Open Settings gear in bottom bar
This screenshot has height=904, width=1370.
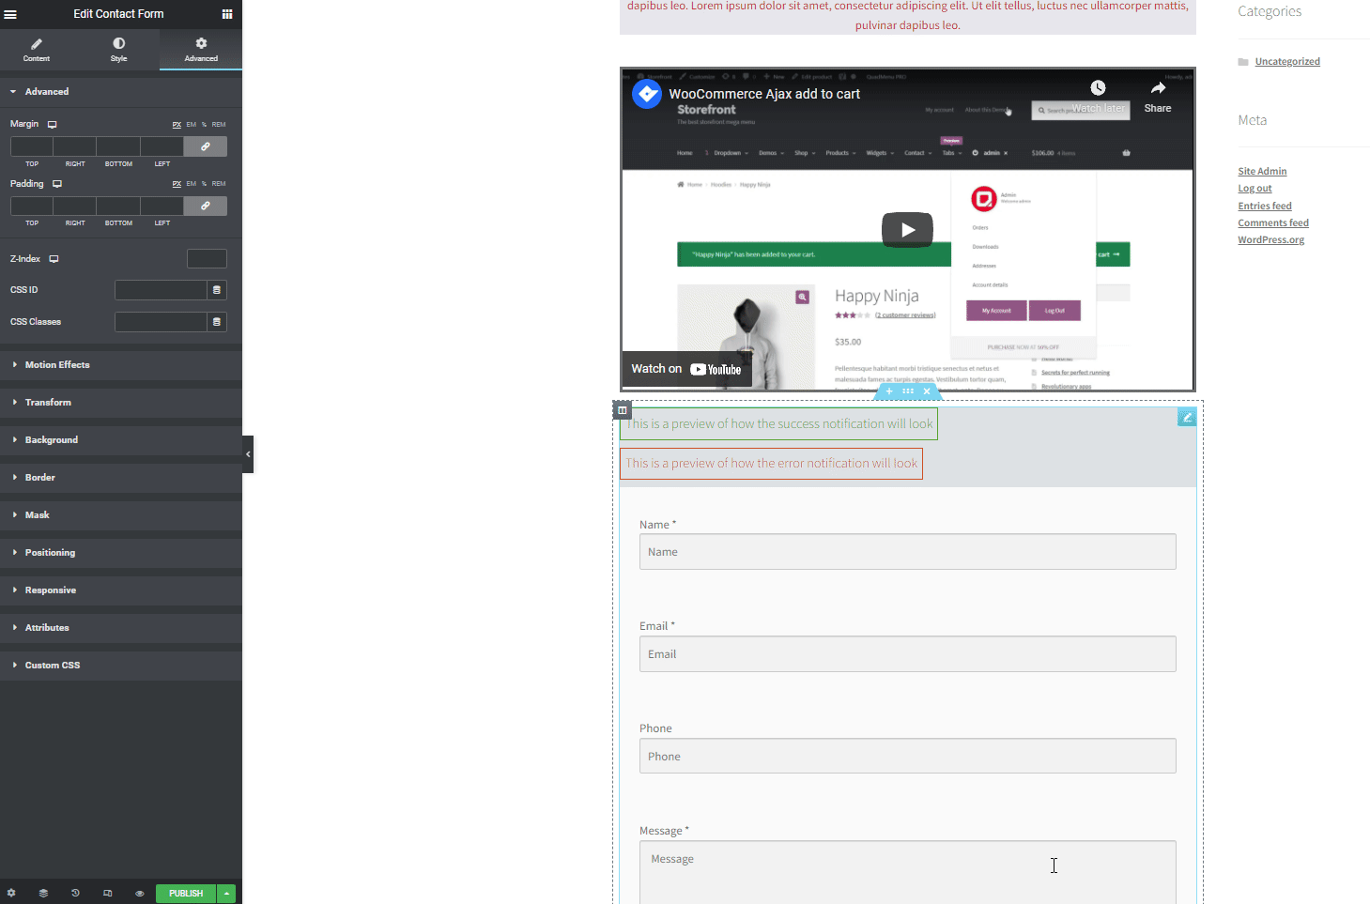(x=11, y=894)
